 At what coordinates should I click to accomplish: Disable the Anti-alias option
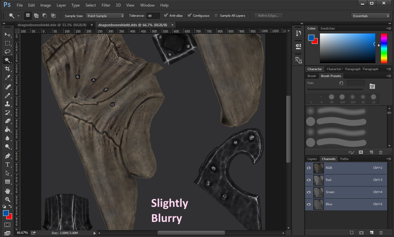[166, 15]
